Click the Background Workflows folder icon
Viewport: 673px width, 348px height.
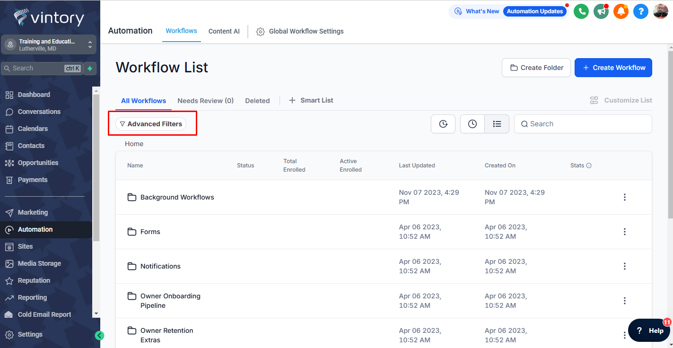(x=132, y=197)
